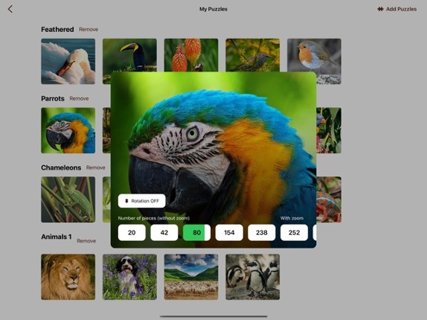Select 238 pieces option
The width and height of the screenshot is (427, 320).
pos(261,233)
